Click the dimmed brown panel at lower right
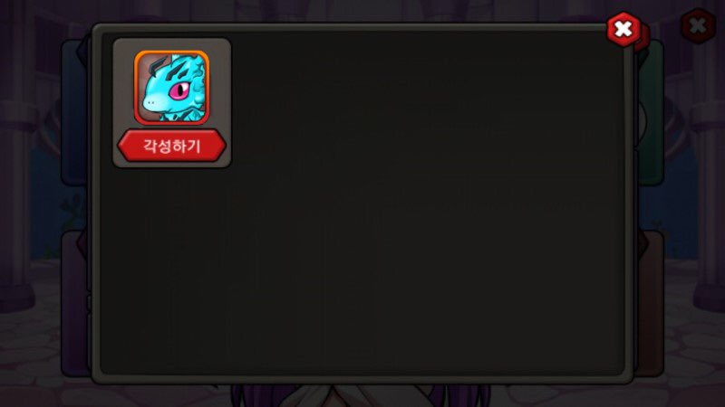 tap(651, 305)
